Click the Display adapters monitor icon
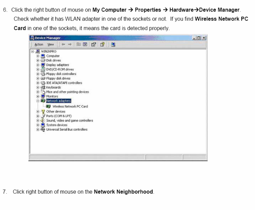 43,65
